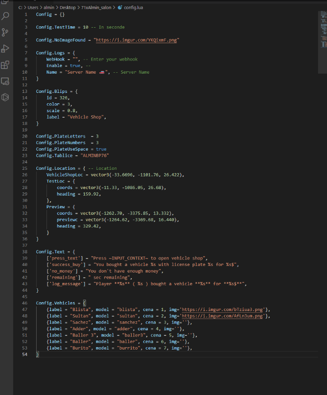Expand breadcrumb chevron after 'Desktop'
Screen dimensions: 327x395
coord(78,8)
